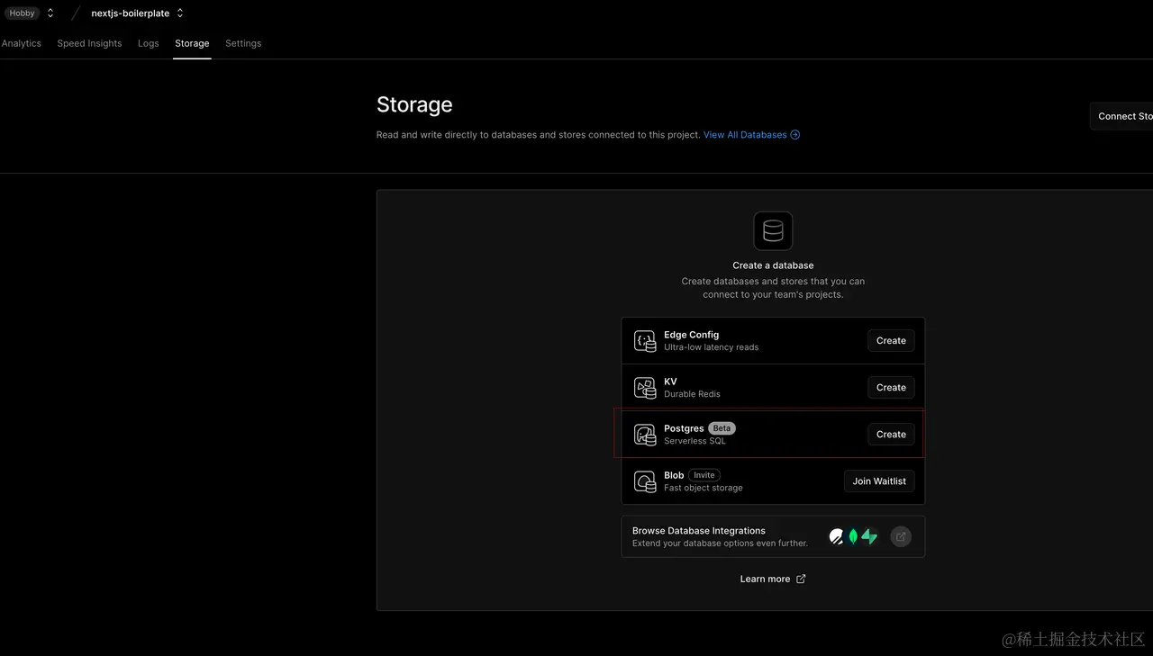
Task: Click the Edge Config label
Action: 691,335
